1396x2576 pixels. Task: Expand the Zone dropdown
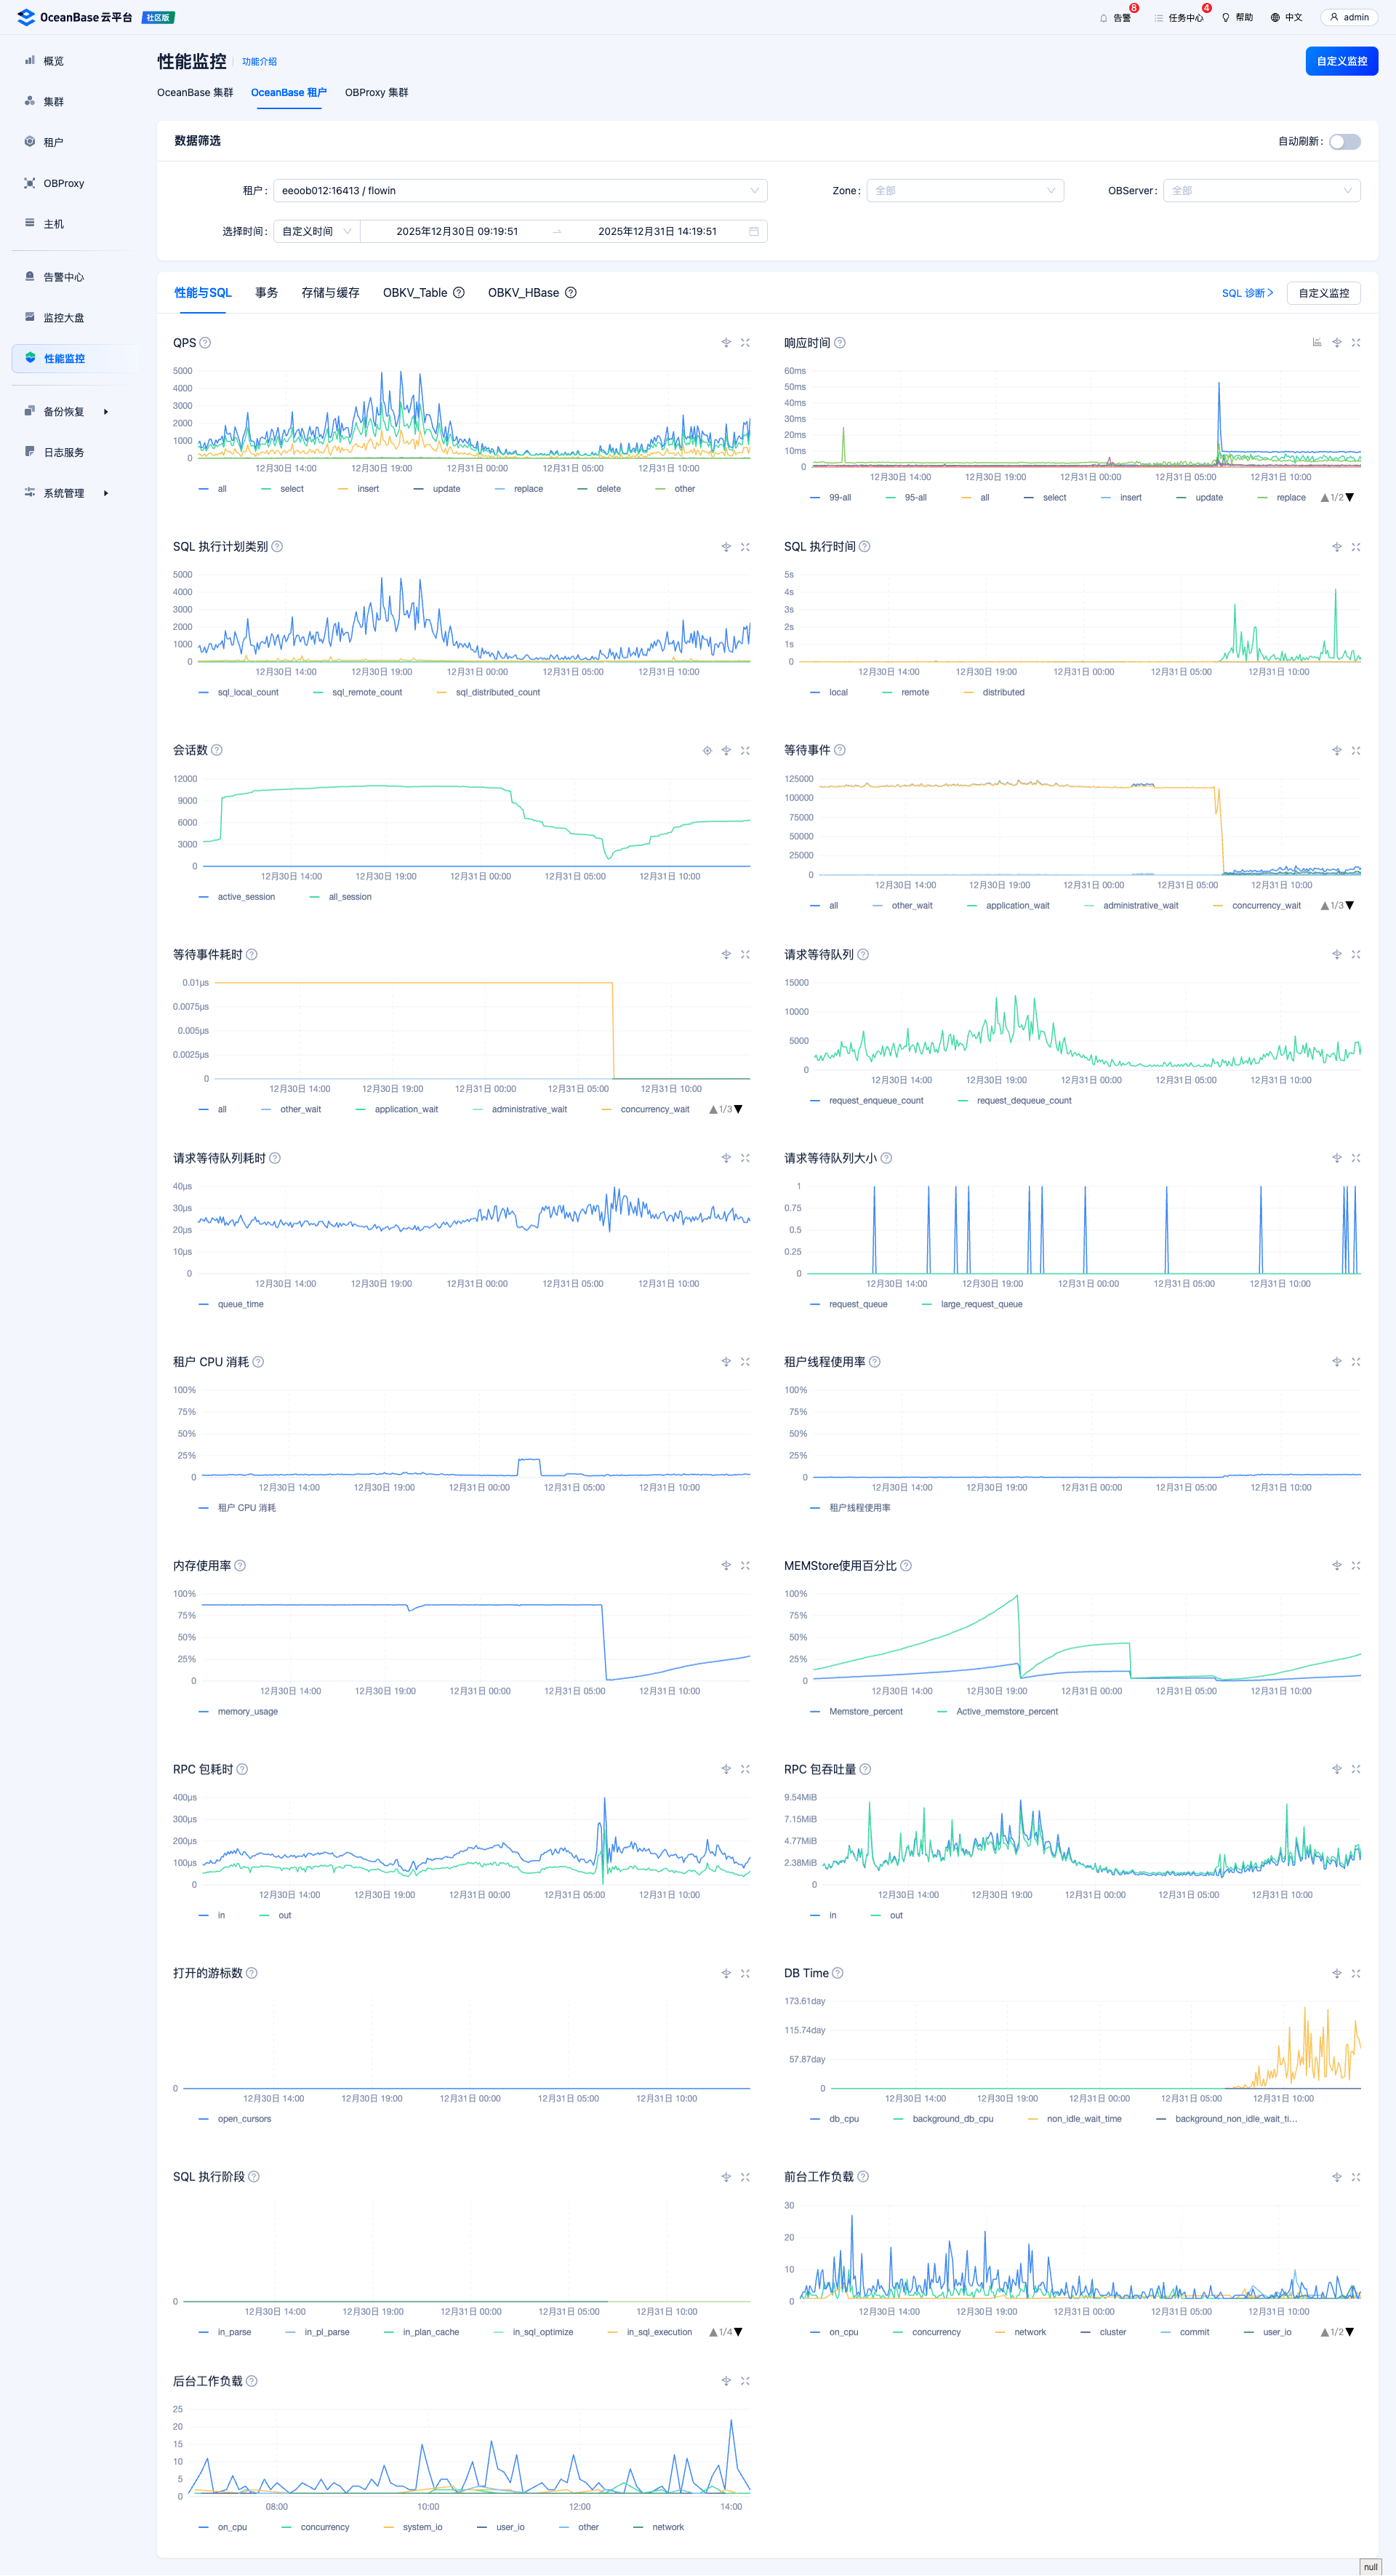[x=964, y=191]
